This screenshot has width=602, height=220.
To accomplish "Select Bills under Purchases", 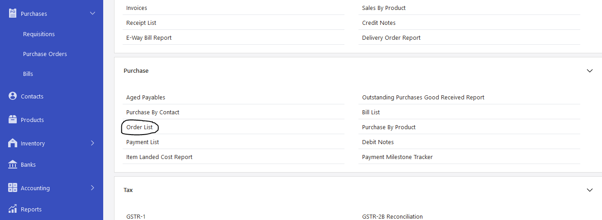I will click(28, 74).
